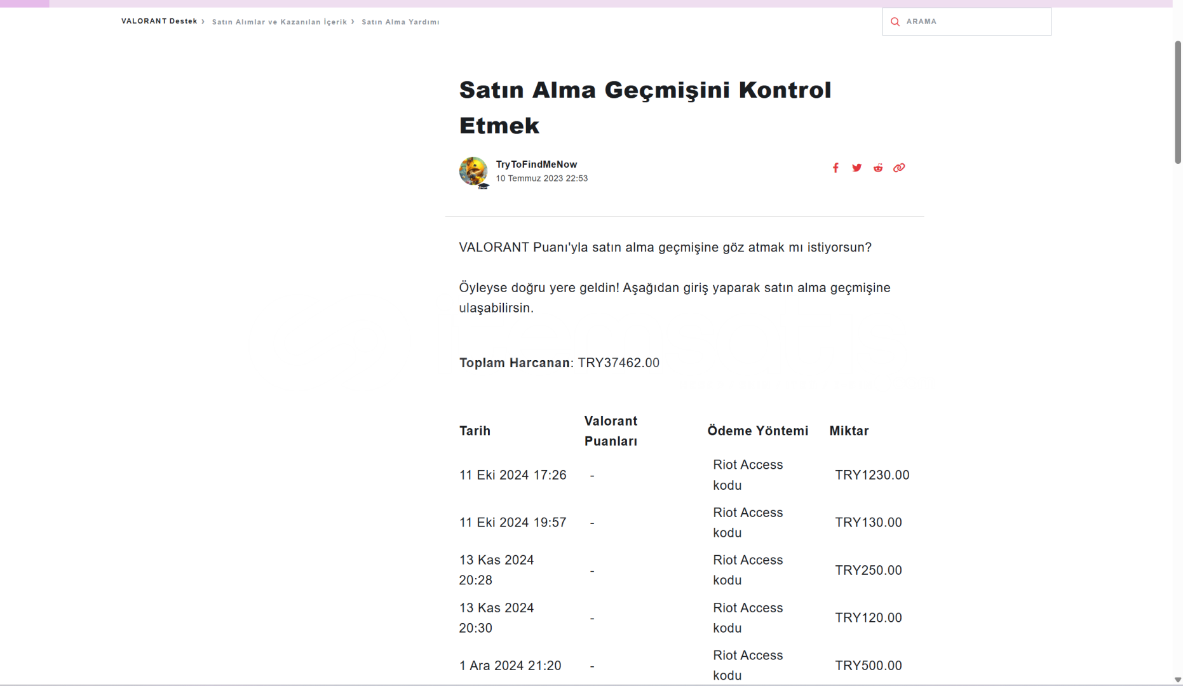Click the vertical page scrollbar thumb
This screenshot has width=1183, height=686.
point(1177,102)
